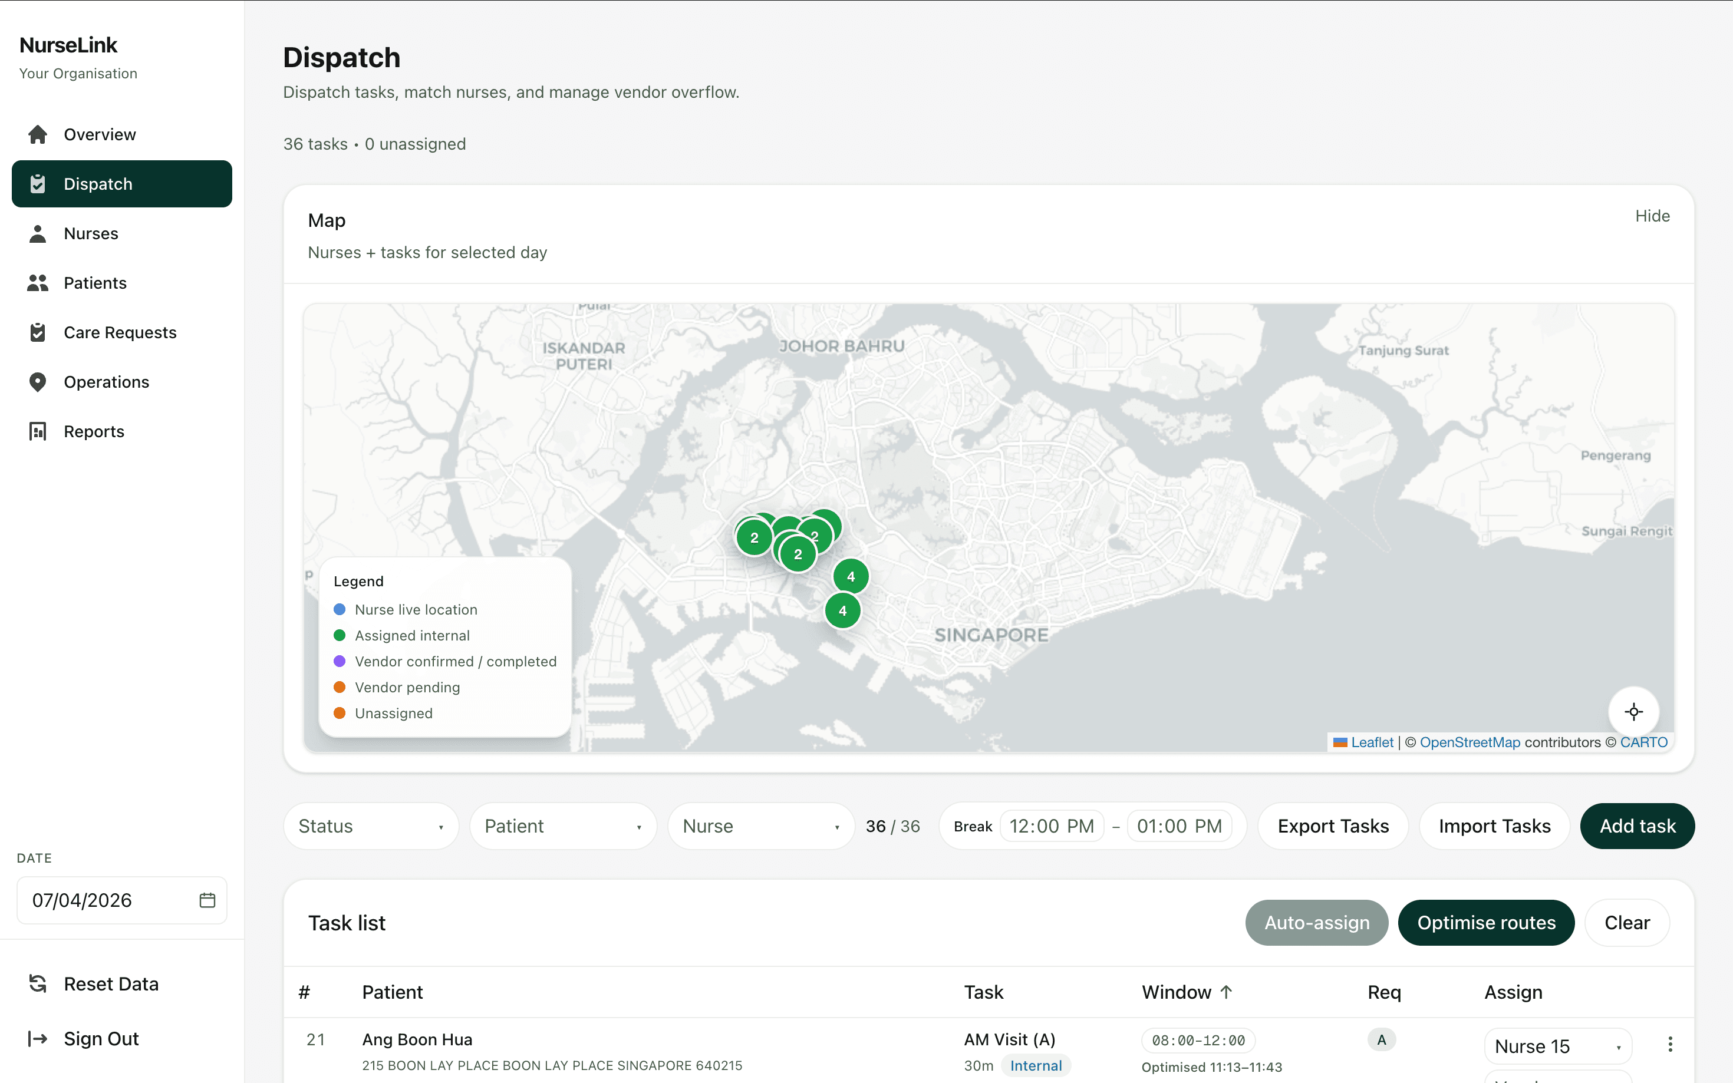Click the Patients group icon
The width and height of the screenshot is (1733, 1083).
coord(37,283)
